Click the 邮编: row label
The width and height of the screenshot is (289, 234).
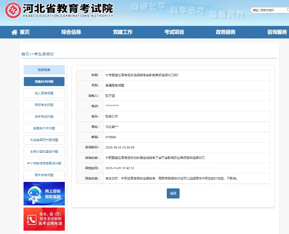[95, 137]
